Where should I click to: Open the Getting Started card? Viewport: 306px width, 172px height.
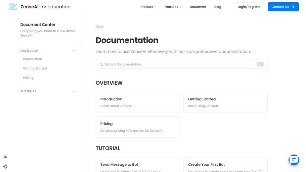[x=225, y=102]
